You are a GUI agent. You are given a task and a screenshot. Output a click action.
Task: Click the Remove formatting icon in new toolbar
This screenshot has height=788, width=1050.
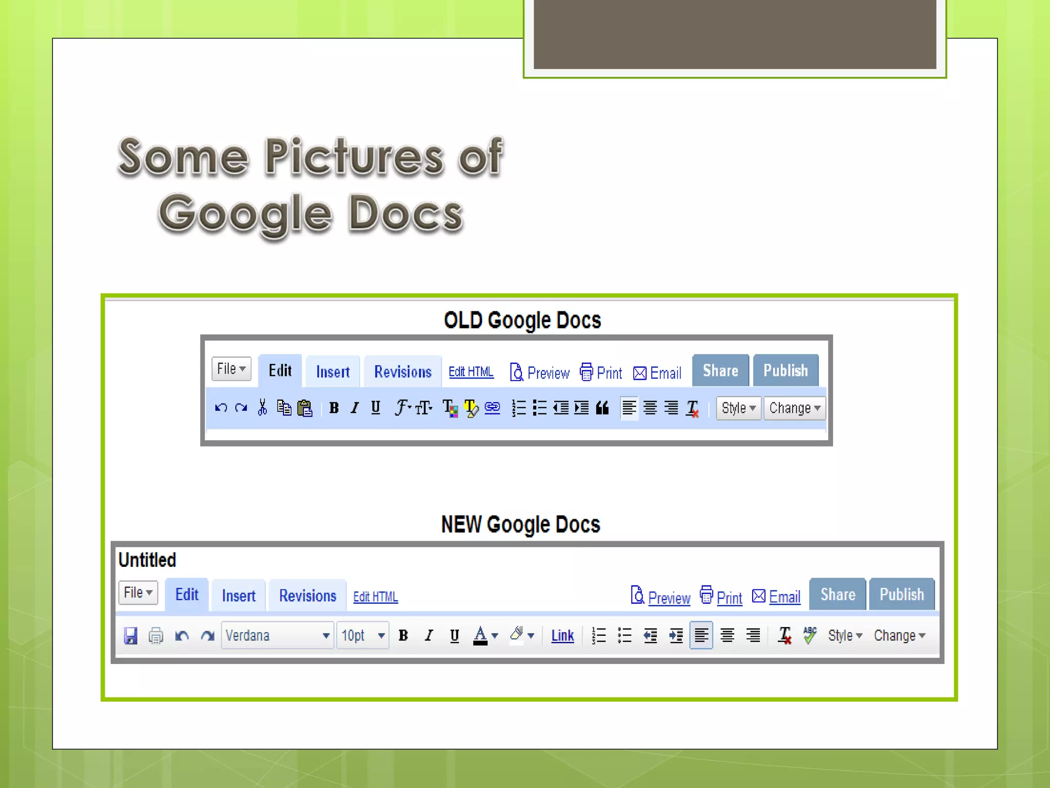(x=784, y=635)
